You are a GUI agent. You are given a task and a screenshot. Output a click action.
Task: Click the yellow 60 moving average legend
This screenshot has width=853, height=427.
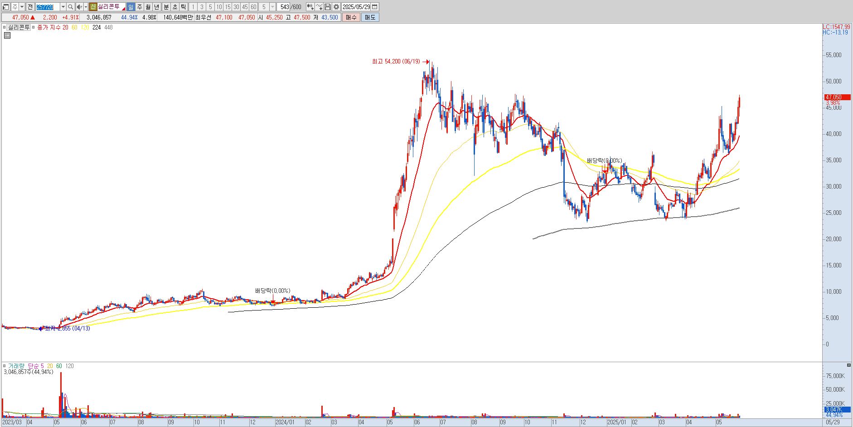point(74,27)
